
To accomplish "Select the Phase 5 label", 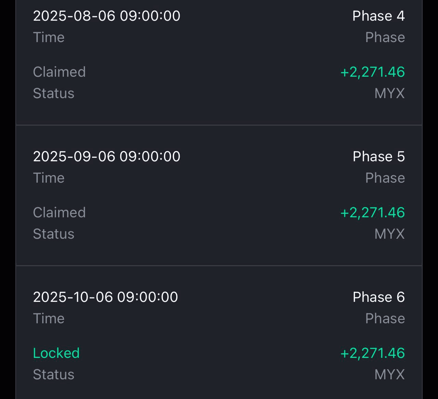I will point(378,156).
